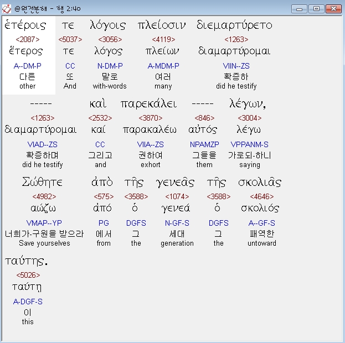This screenshot has height=343, width=345.
Task: Click Strong's number <3870>
Action: (151, 118)
